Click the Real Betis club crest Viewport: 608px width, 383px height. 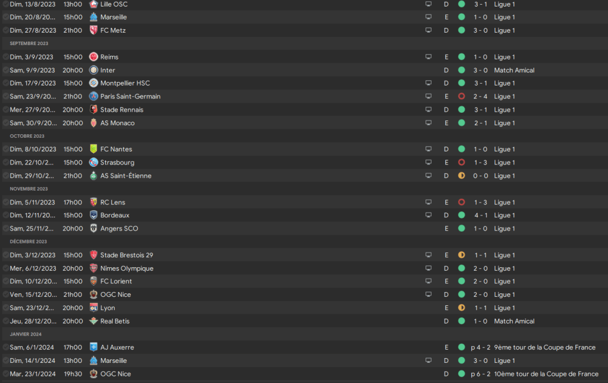click(x=93, y=321)
